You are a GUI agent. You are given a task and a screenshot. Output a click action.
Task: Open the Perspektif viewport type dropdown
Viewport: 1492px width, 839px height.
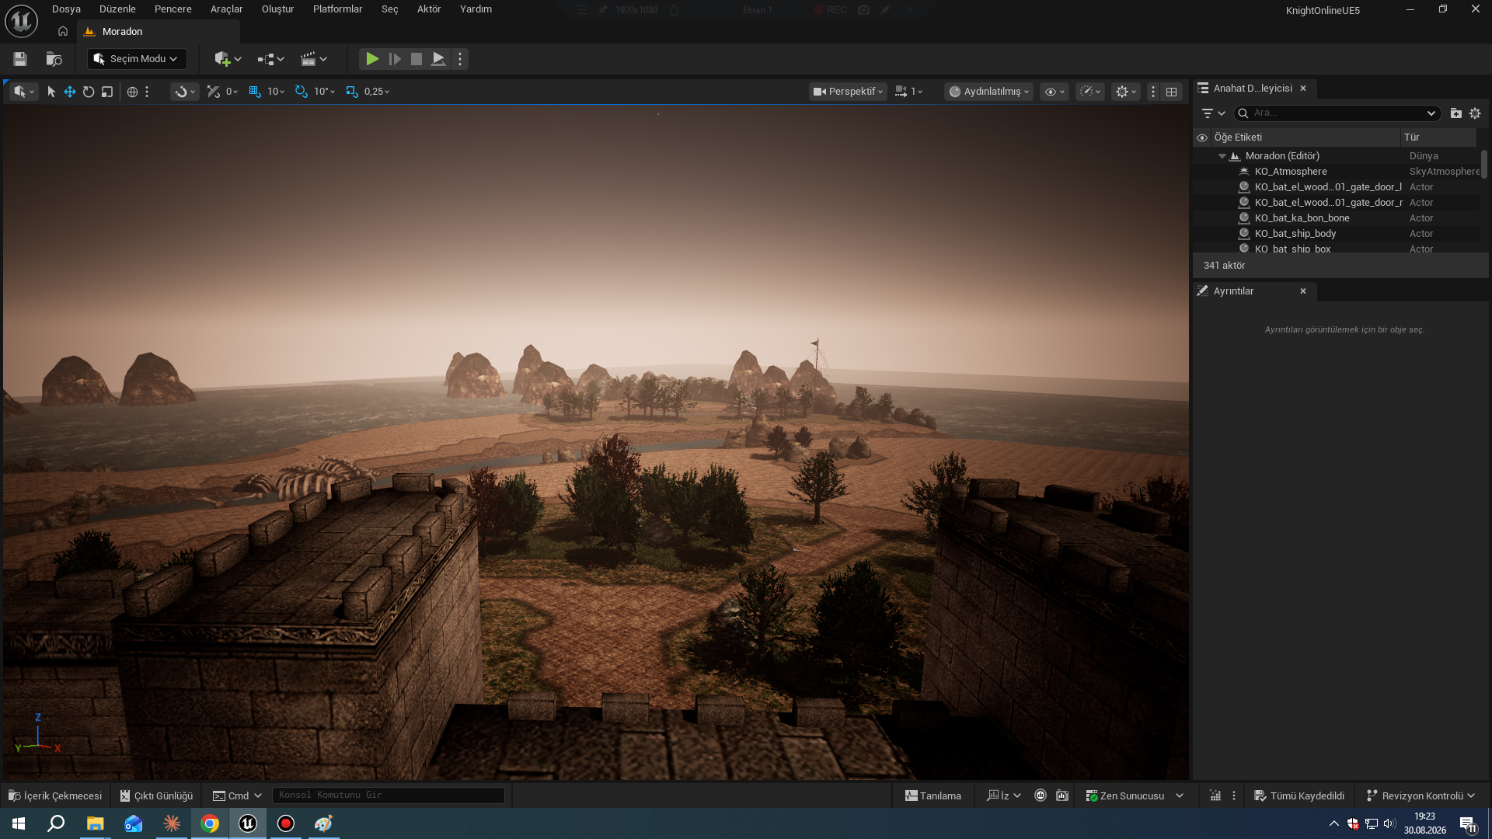tap(848, 92)
